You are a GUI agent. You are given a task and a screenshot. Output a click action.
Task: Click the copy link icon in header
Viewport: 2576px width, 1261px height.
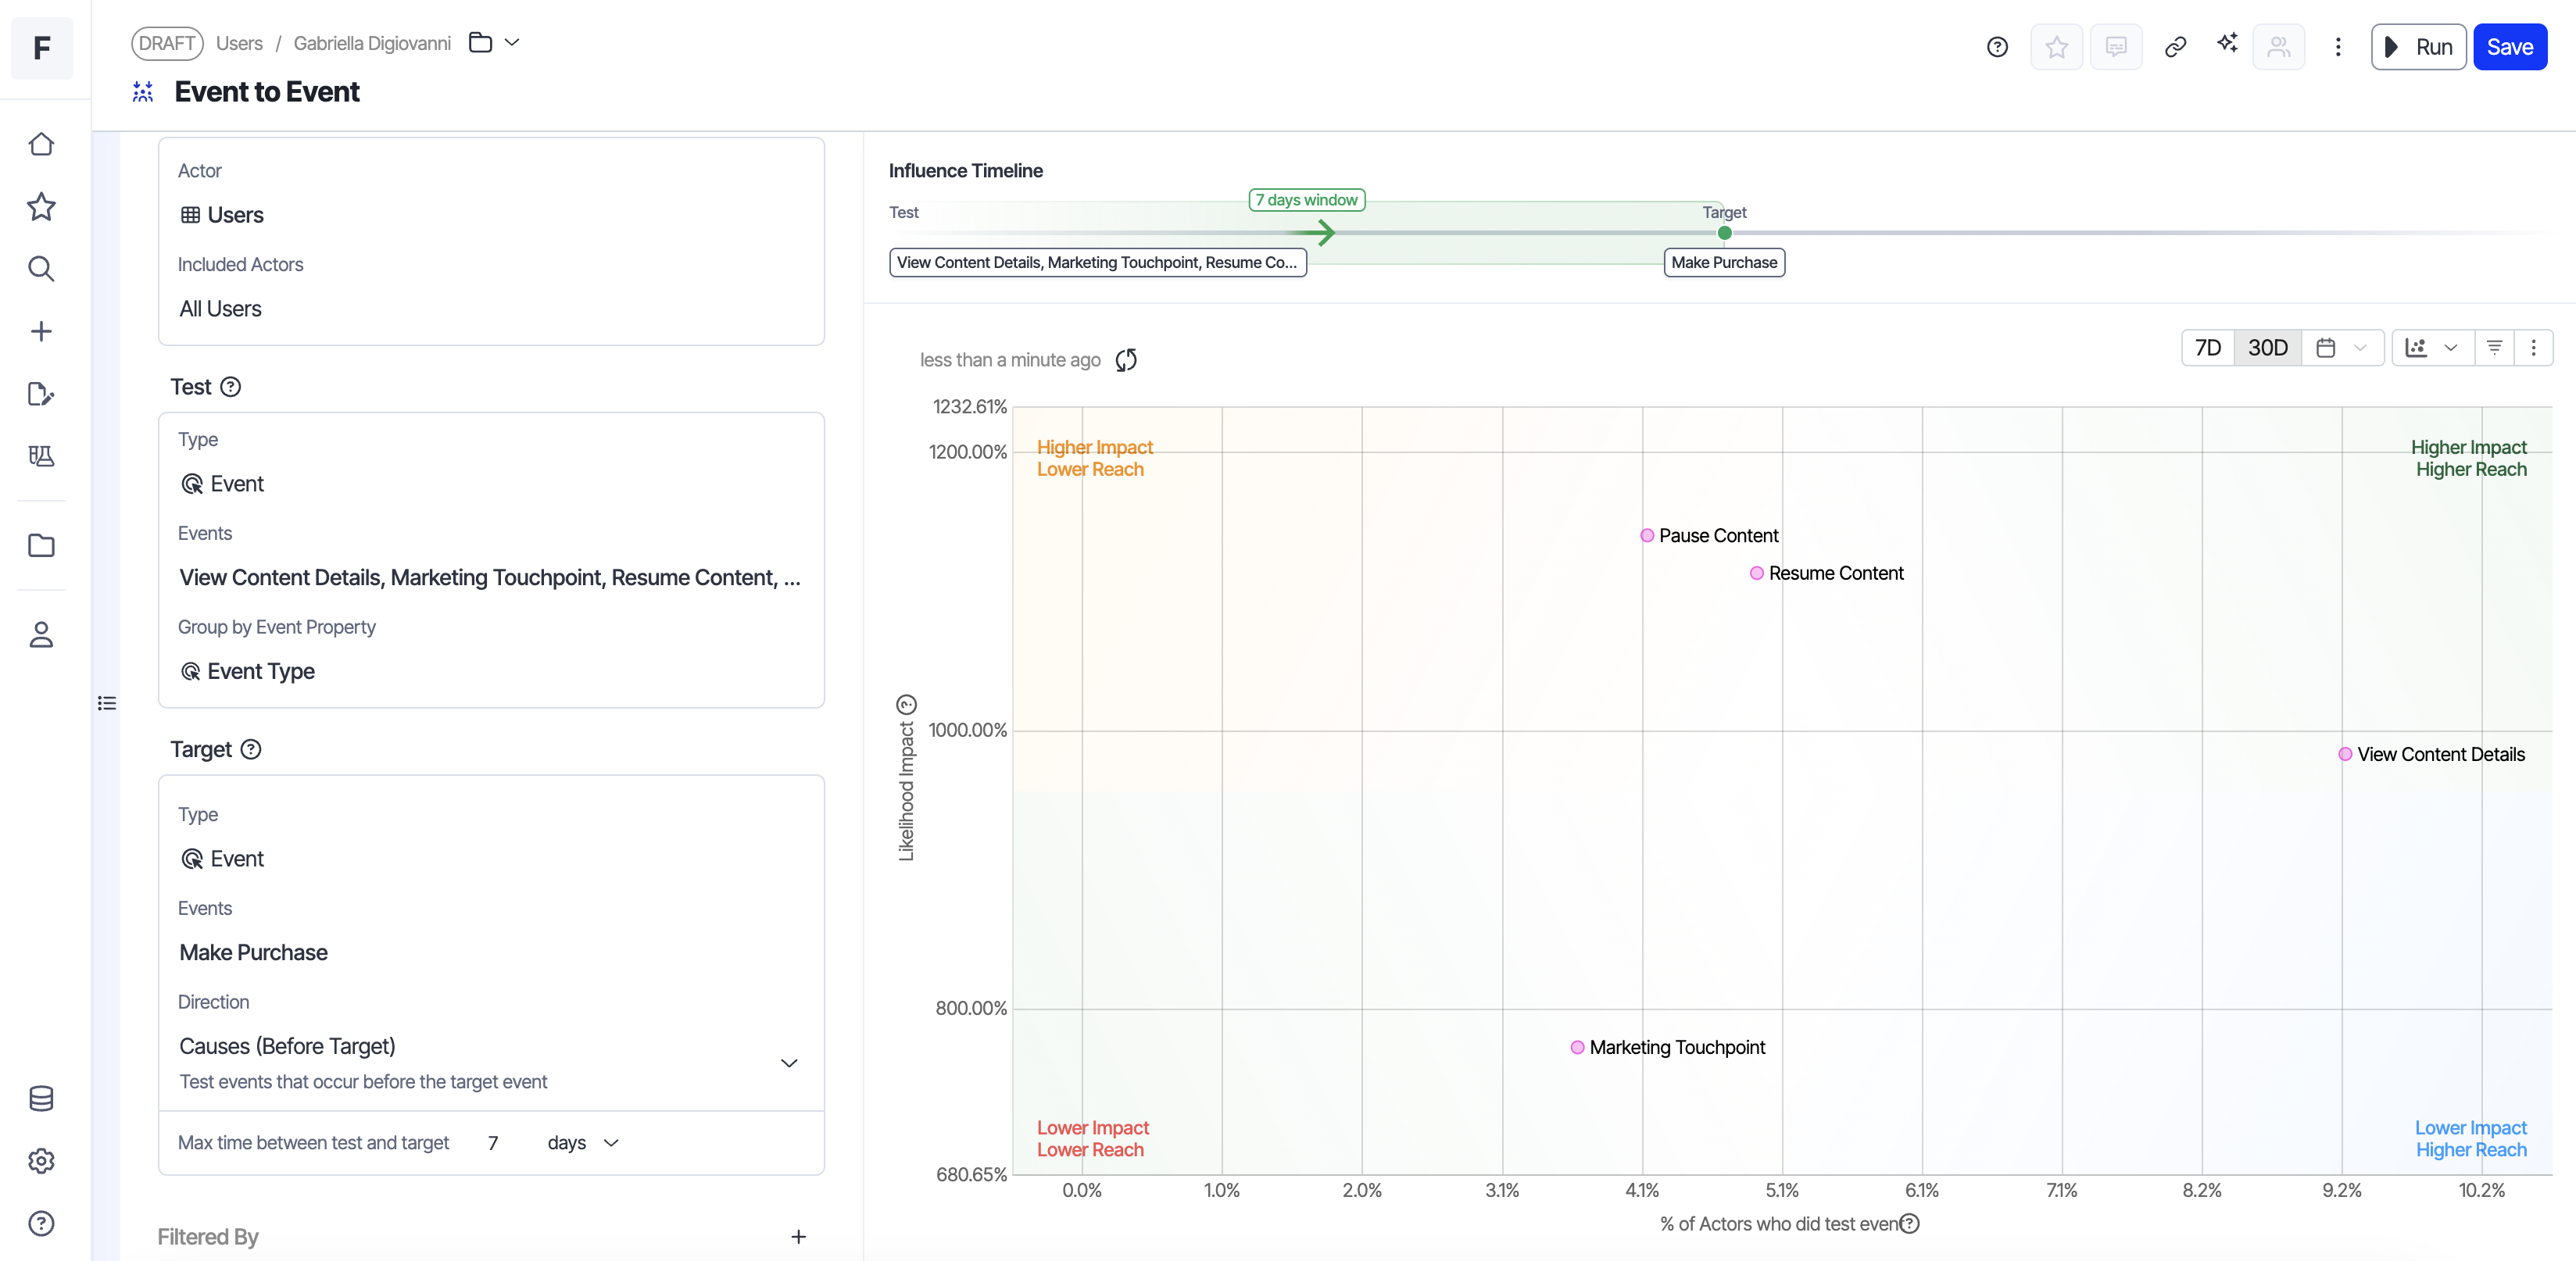click(2175, 47)
